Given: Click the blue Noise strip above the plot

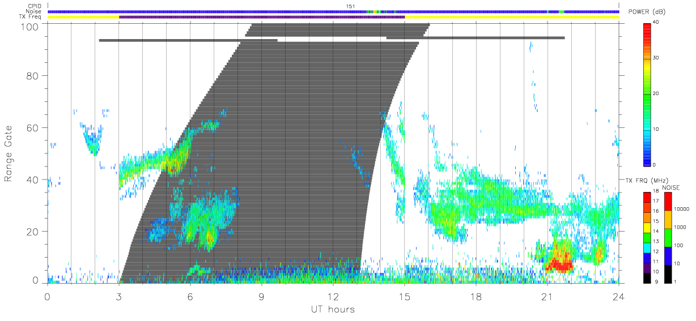Looking at the screenshot, I should tap(333, 11).
